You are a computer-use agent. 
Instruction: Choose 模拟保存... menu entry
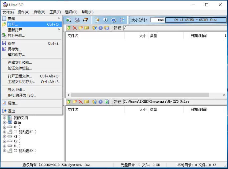point(32,55)
